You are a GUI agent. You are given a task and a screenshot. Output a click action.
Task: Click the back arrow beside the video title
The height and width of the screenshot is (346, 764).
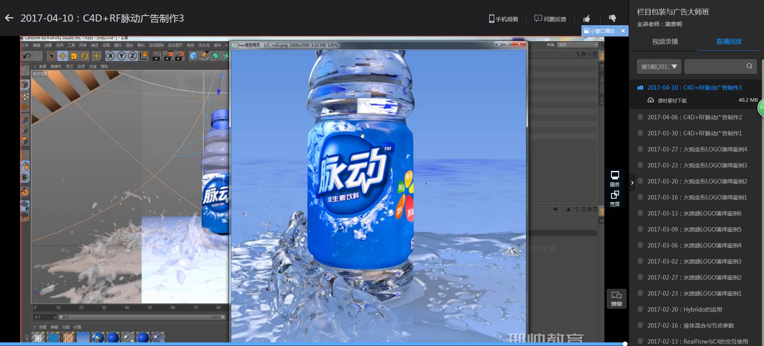(x=9, y=18)
